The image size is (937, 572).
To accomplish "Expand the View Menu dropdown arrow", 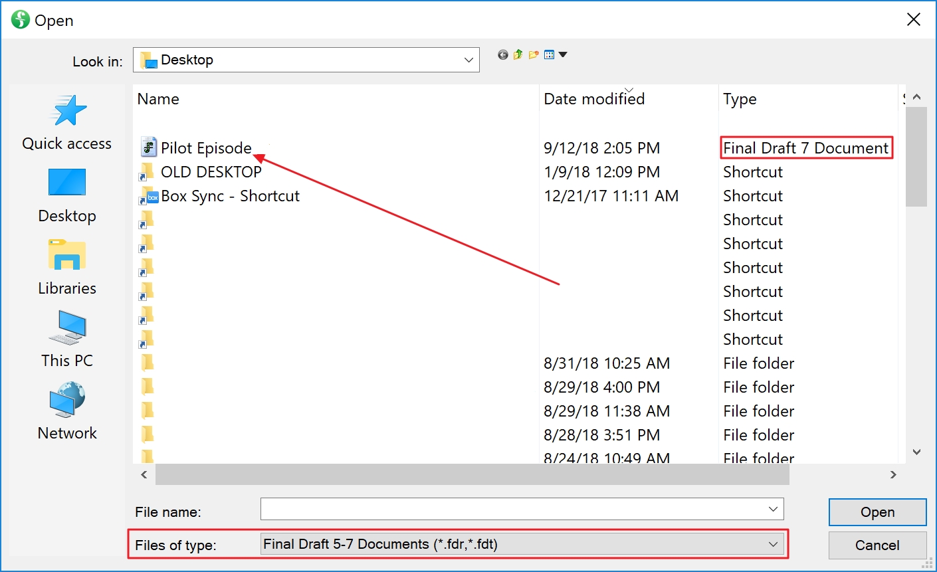I will pyautogui.click(x=562, y=54).
